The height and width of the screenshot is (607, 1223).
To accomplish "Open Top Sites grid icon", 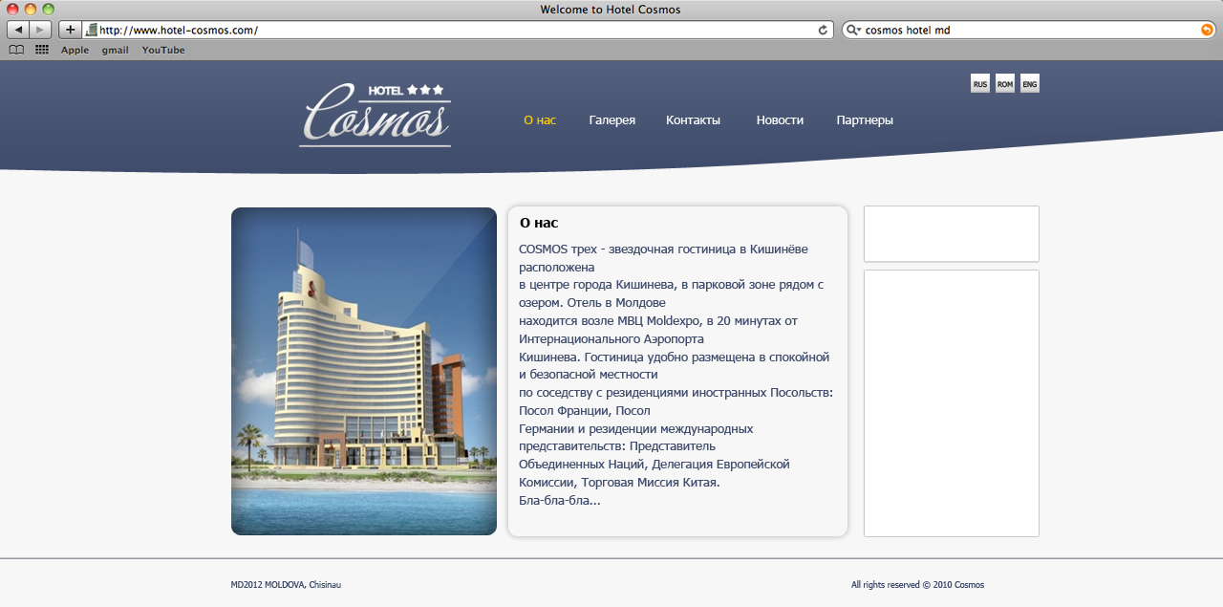I will 42,50.
